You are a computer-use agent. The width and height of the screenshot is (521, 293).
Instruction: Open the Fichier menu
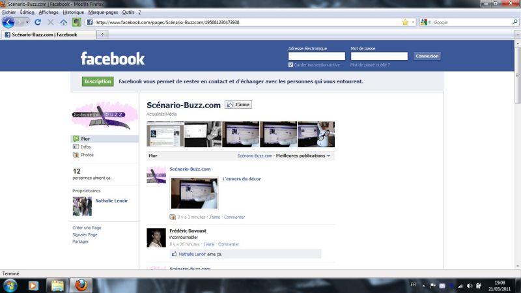9,12
